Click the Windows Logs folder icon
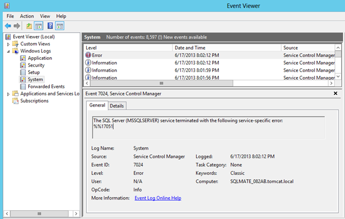This screenshot has width=345, height=219. pos(15,51)
